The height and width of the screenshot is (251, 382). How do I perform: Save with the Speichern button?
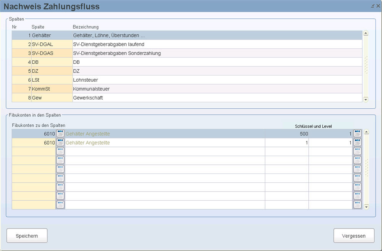pos(27,236)
